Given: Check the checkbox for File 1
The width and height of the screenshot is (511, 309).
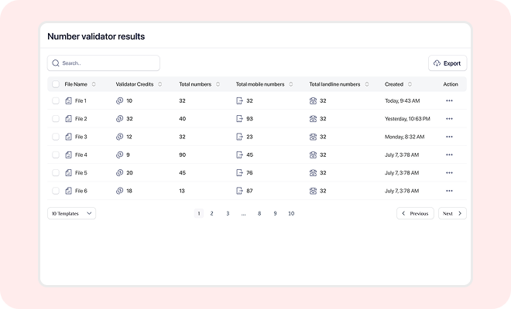Looking at the screenshot, I should click(x=56, y=101).
